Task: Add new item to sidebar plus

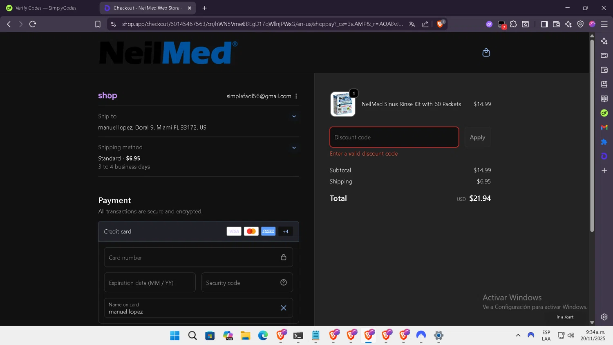Action: click(x=604, y=170)
